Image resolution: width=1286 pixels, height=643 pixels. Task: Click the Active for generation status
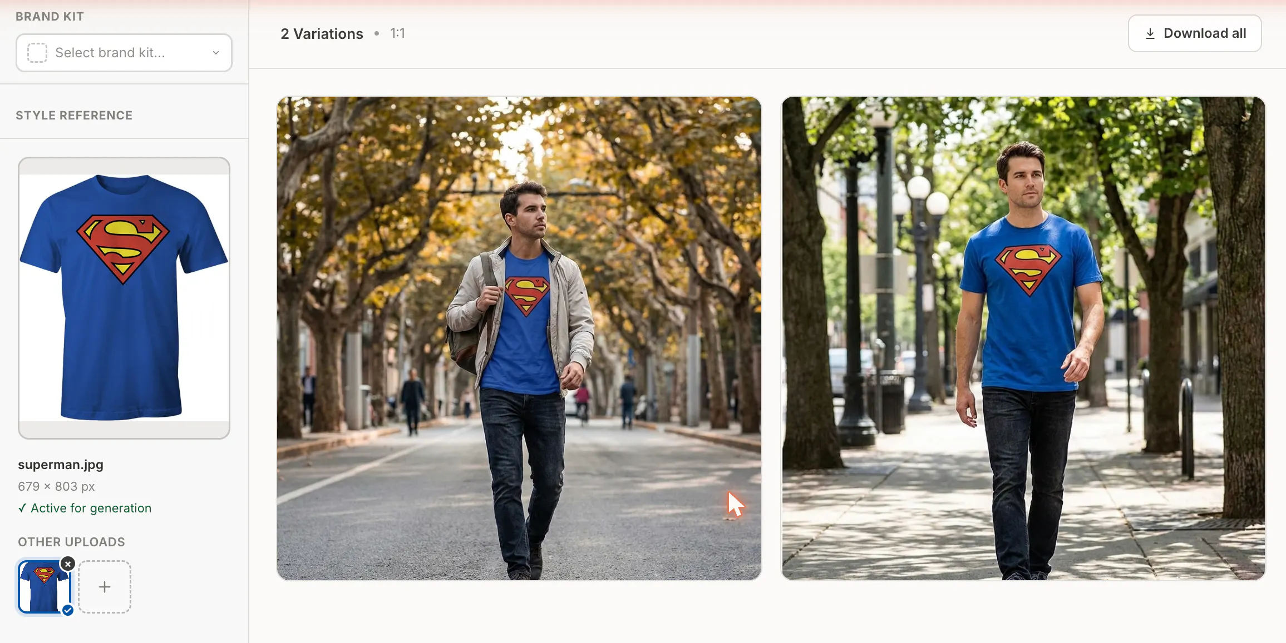click(85, 508)
